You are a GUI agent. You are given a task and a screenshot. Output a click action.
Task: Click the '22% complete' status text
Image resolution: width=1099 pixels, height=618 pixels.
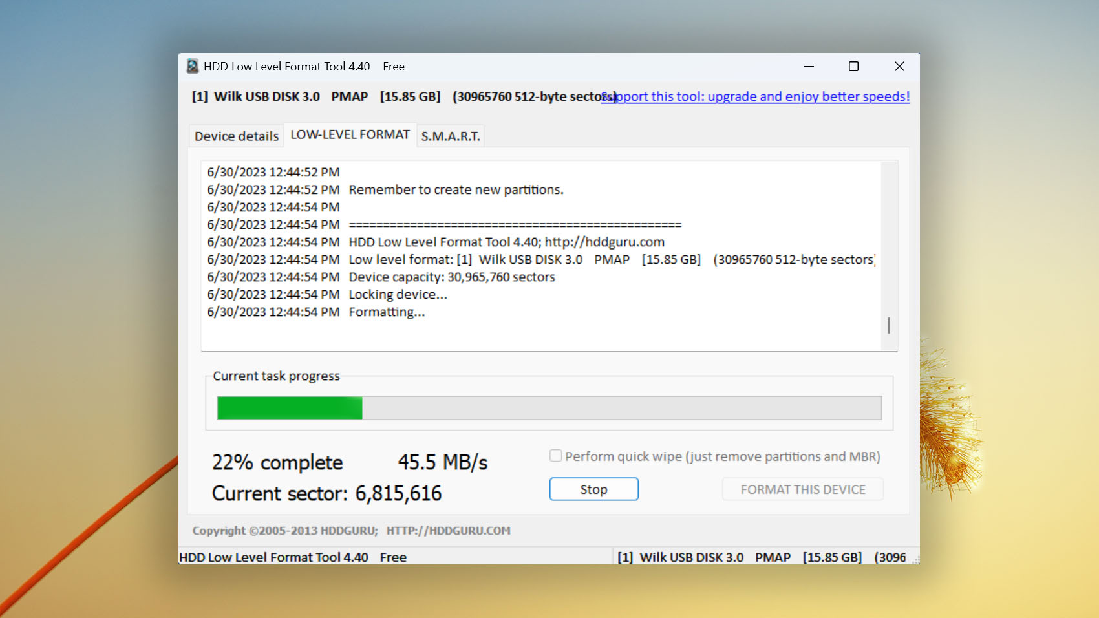coord(277,462)
